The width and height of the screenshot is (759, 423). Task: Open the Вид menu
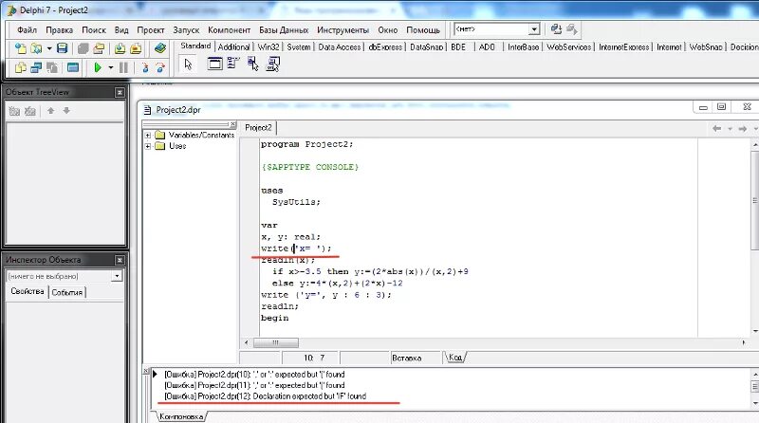[121, 30]
